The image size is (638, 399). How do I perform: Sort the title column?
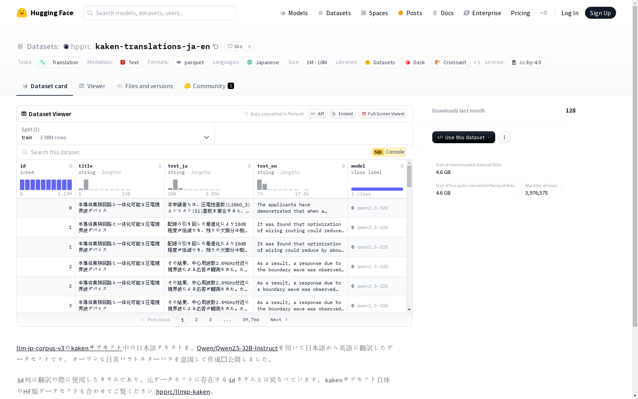(160, 166)
